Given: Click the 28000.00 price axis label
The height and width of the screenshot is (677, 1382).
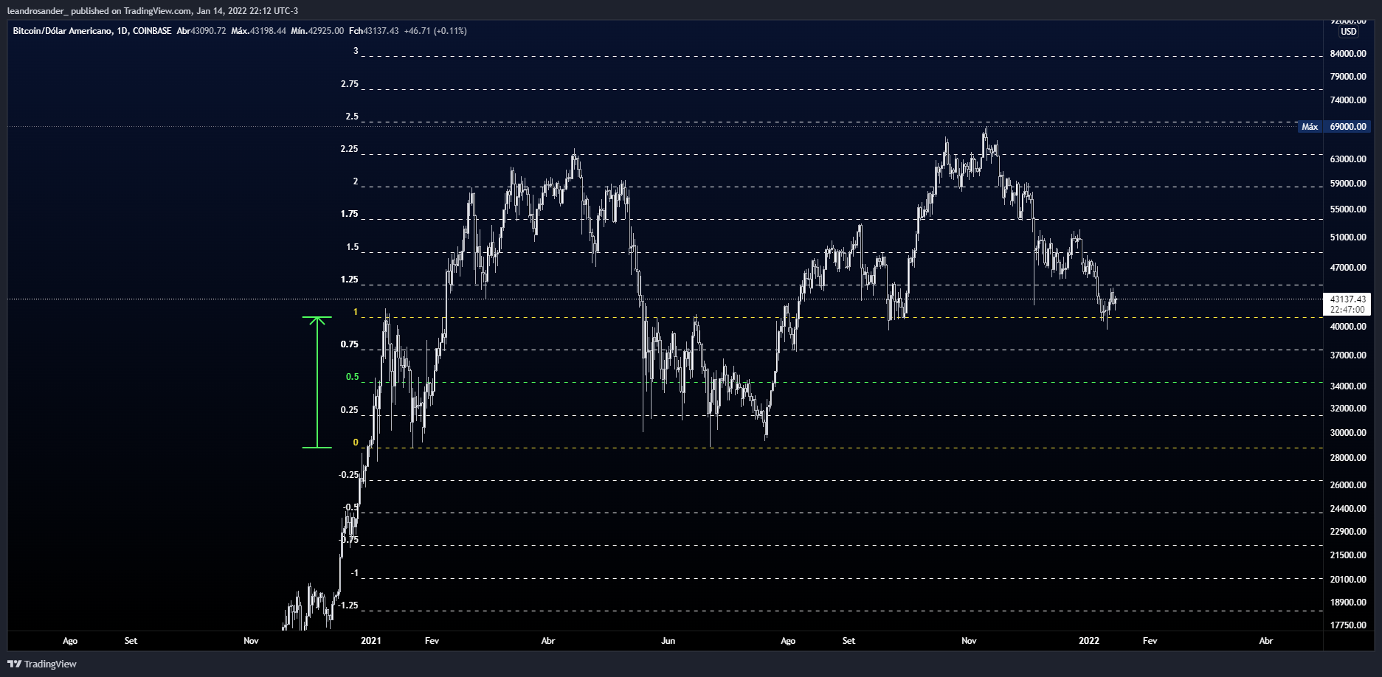Looking at the screenshot, I should (x=1348, y=458).
